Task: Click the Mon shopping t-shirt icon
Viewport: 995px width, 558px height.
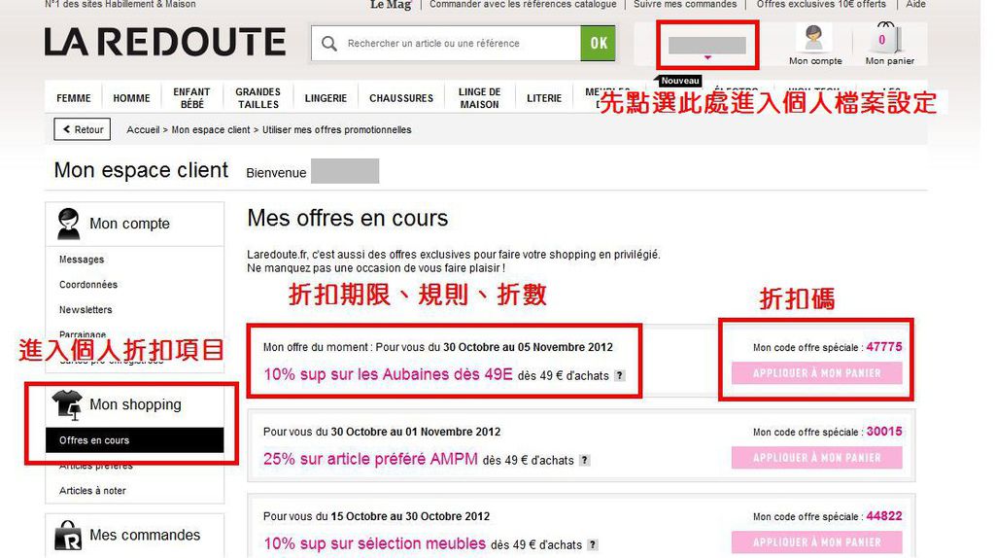Action: coord(68,405)
